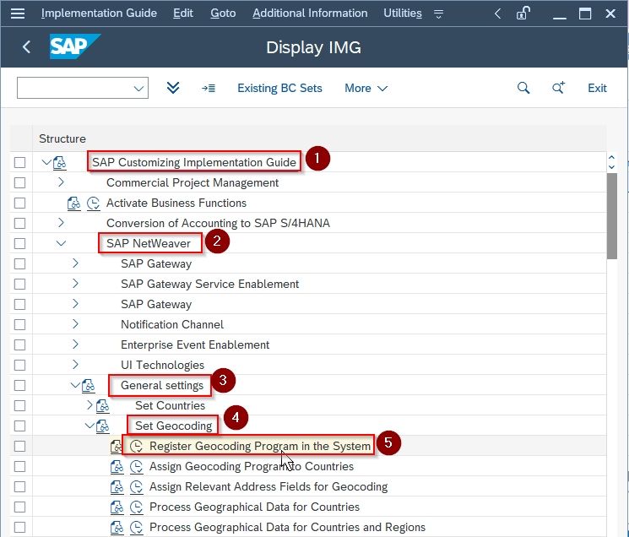
Task: Execute activity icon for Register Geocoding Program
Action: (137, 446)
